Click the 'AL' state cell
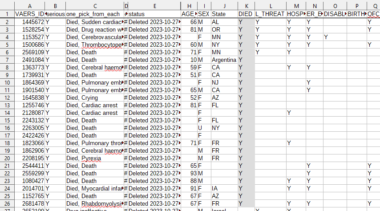380x211 pixels. pos(224,22)
